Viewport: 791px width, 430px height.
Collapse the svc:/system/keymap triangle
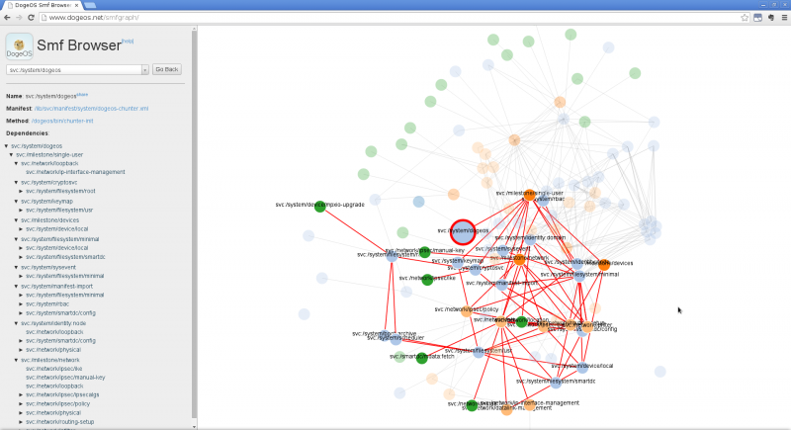click(x=16, y=201)
